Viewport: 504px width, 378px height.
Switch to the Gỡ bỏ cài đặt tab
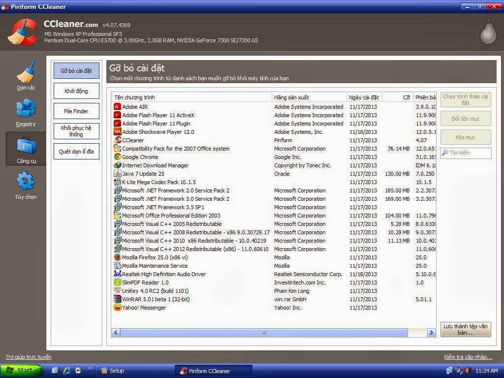pyautogui.click(x=76, y=71)
